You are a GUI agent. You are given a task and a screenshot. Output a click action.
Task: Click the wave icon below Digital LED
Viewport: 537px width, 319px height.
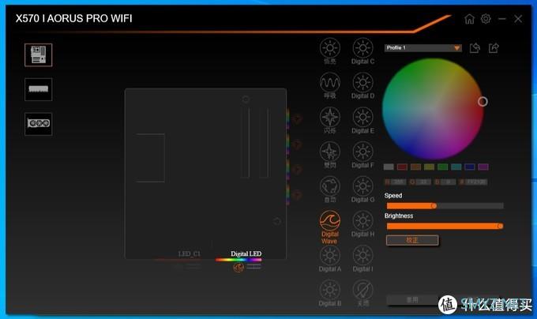coord(238,268)
